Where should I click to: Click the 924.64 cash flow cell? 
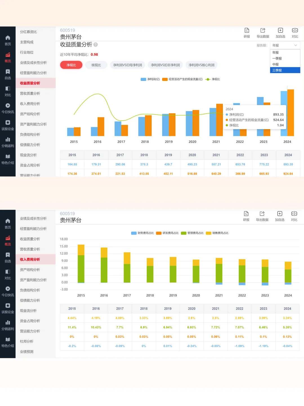click(x=288, y=174)
